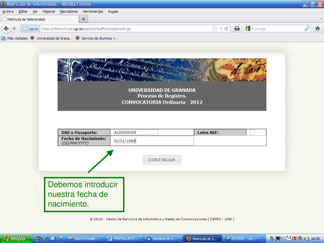Reload the page with the refresh icon
This screenshot has height=243, width=324.
click(227, 29)
